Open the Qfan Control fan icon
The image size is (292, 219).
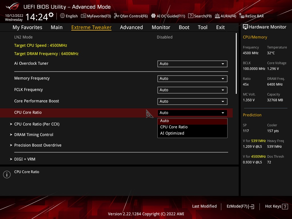(x=117, y=16)
